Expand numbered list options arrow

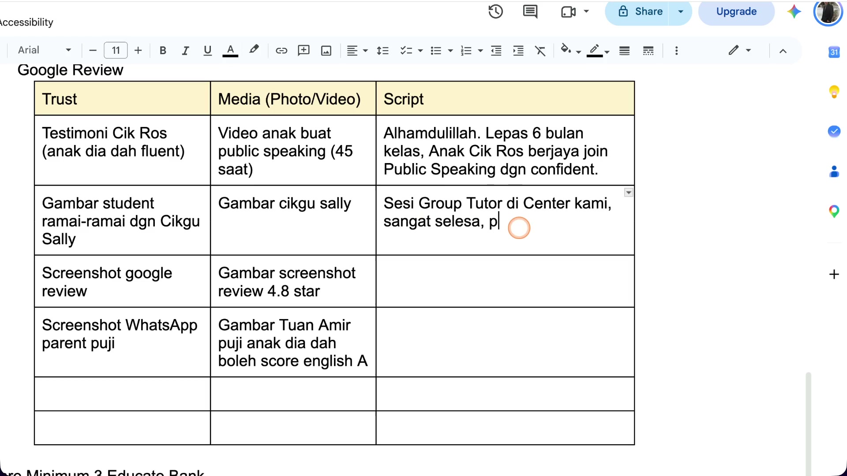(x=480, y=51)
